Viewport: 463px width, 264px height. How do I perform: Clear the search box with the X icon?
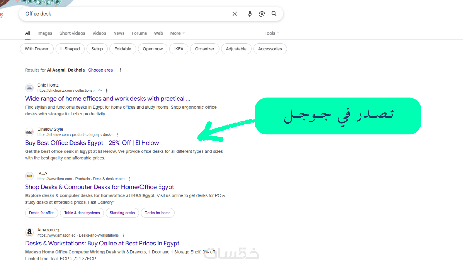234,14
